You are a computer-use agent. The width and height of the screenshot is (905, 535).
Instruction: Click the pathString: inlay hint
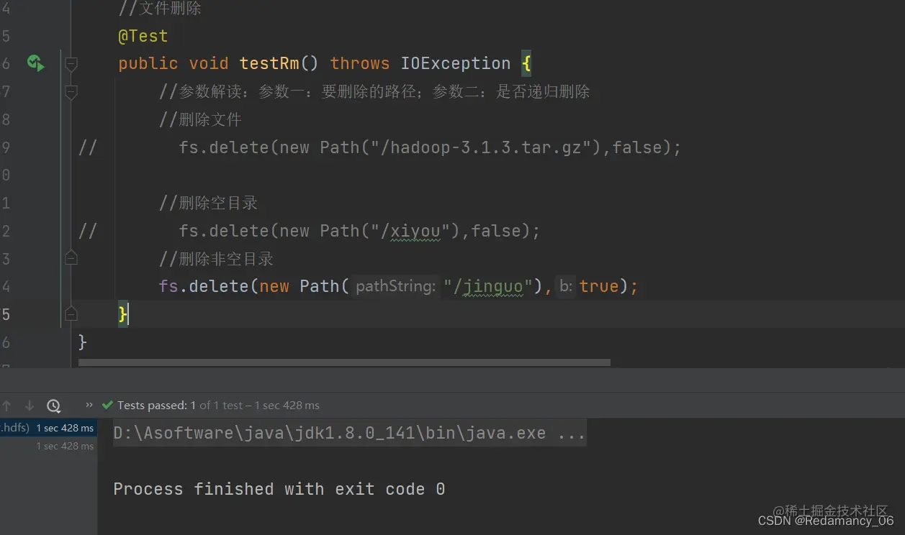[x=395, y=286]
